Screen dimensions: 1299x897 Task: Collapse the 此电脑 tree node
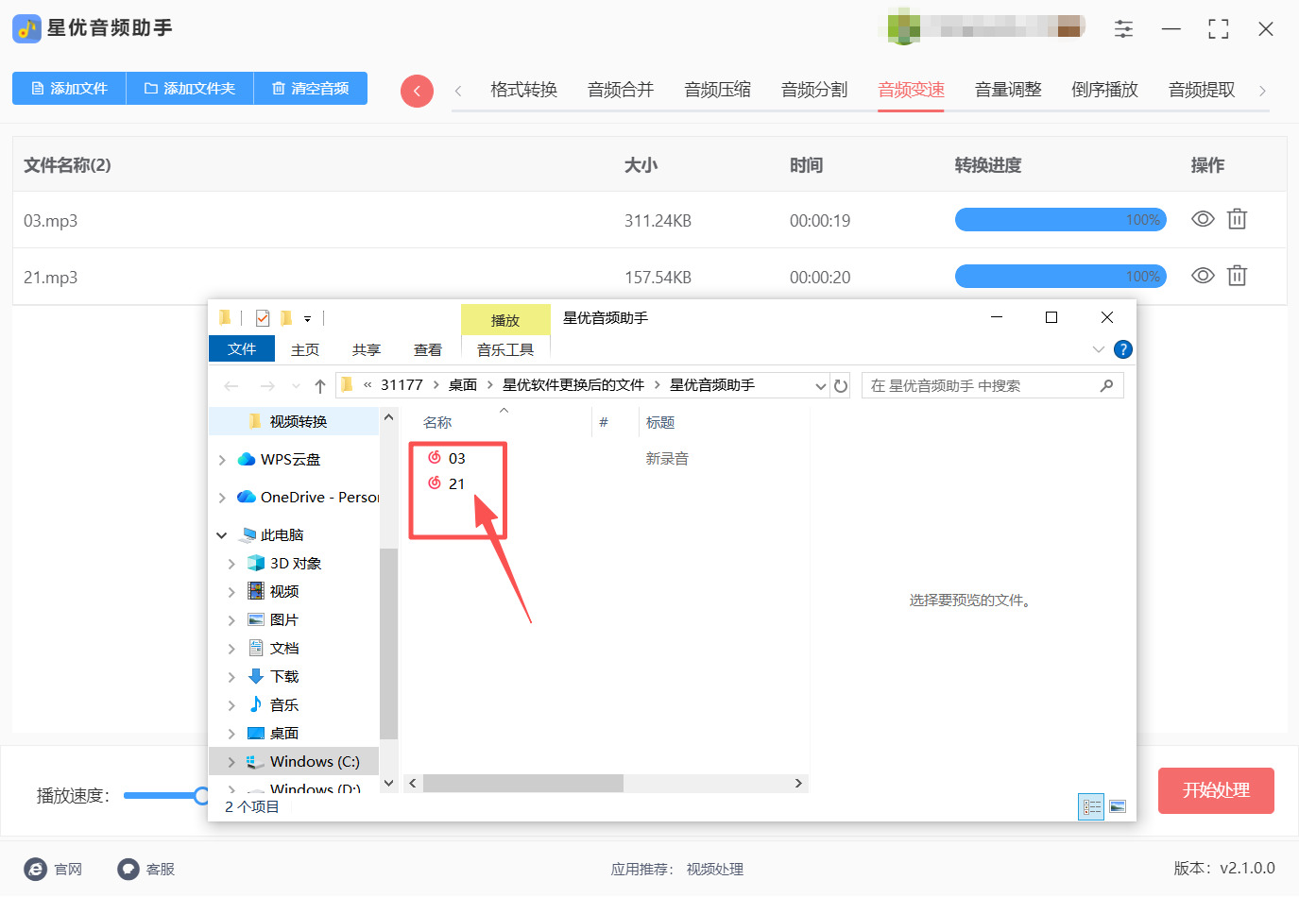[x=222, y=535]
